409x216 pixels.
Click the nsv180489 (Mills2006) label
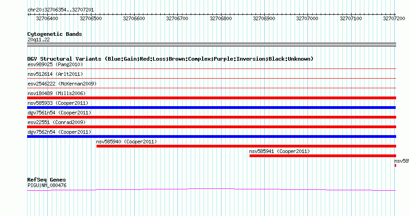pyautogui.click(x=57, y=93)
